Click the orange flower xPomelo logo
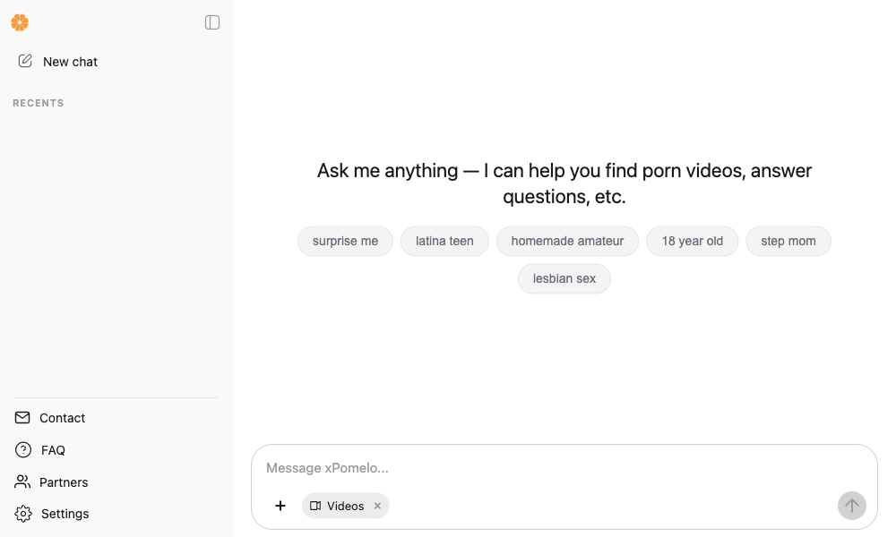This screenshot has width=896, height=537. 20,22
